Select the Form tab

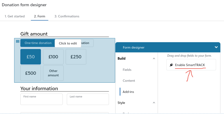(x=40, y=16)
